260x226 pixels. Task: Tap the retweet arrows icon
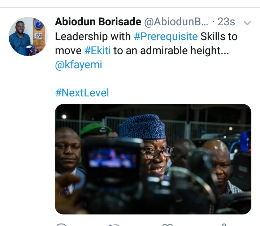(114, 225)
